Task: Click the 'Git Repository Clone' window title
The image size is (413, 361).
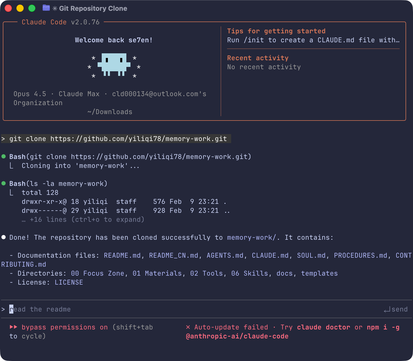Action: pos(93,8)
